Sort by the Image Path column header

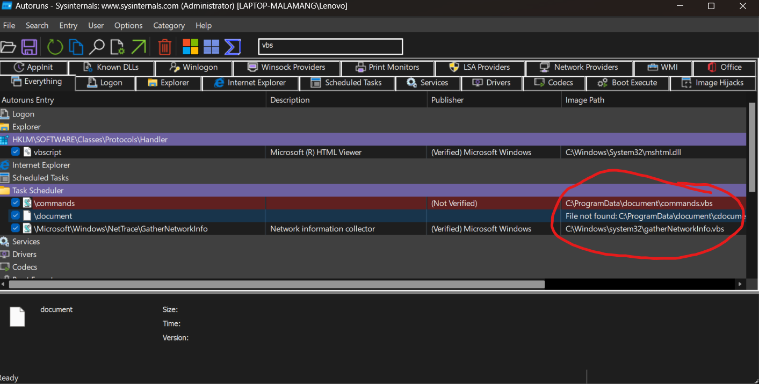click(654, 100)
